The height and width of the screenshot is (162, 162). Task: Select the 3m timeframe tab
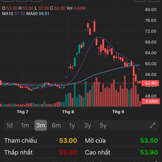click(40, 125)
